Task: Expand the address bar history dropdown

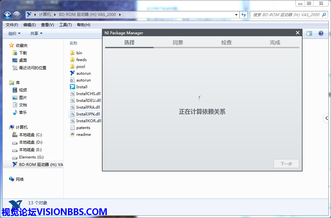Action: pos(236,15)
